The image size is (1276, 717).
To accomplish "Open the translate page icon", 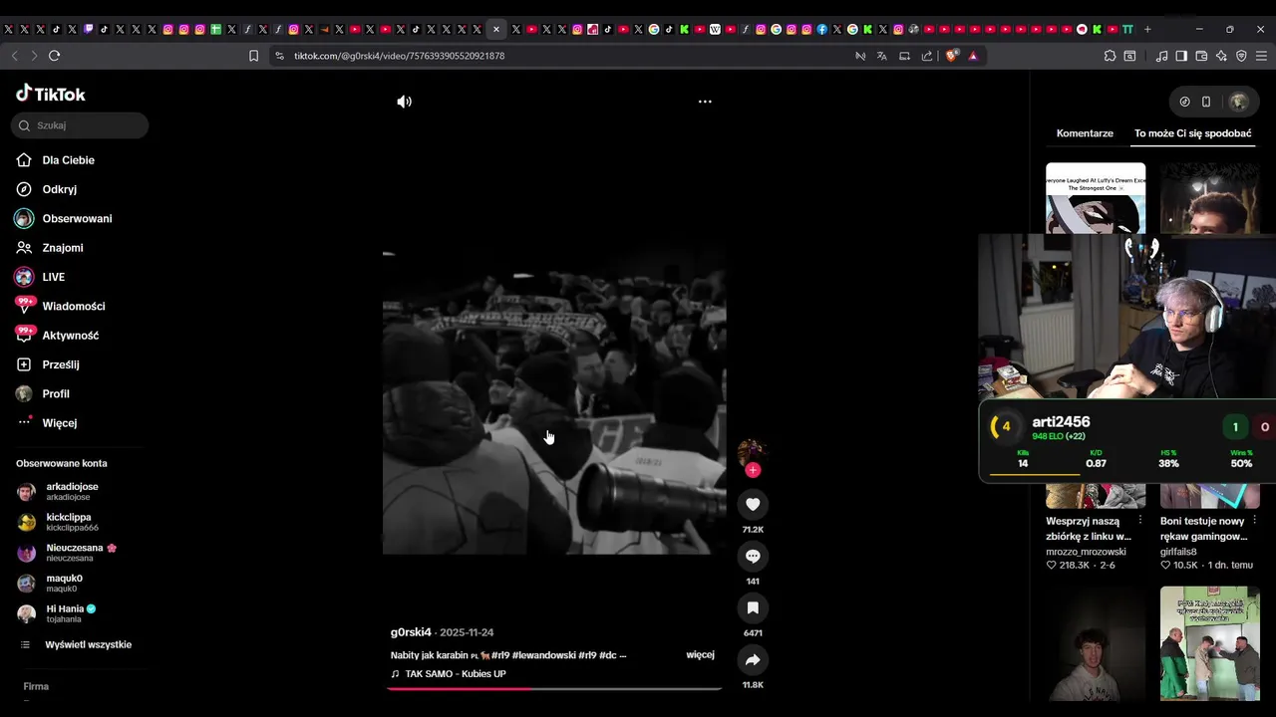I will tap(881, 56).
